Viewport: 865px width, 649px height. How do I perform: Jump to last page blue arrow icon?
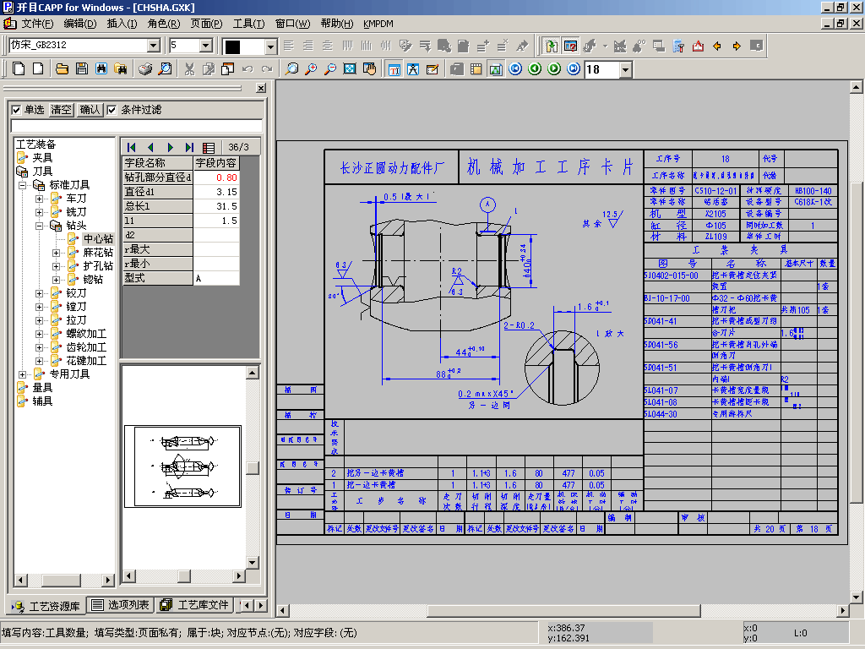tap(574, 68)
